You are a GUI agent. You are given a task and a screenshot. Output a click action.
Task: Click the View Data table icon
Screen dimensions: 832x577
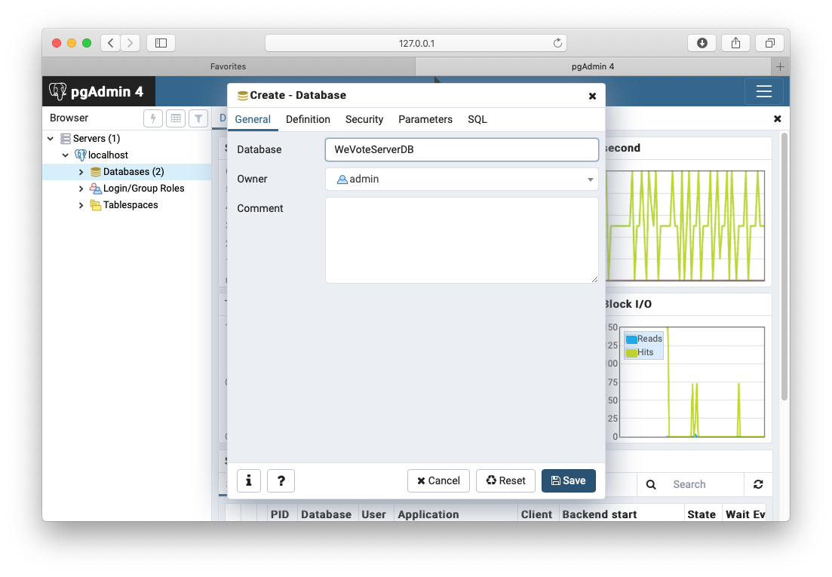point(176,118)
